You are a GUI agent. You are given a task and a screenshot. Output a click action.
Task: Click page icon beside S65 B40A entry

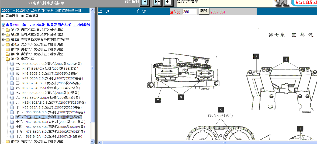coord(12,136)
